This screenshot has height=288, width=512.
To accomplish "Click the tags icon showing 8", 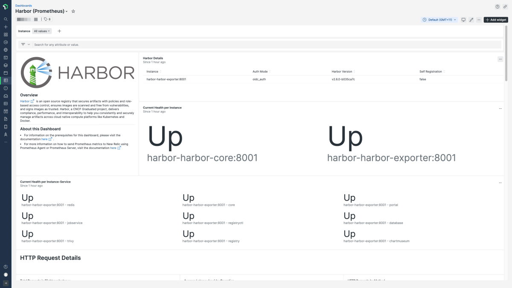I will (47, 19).
